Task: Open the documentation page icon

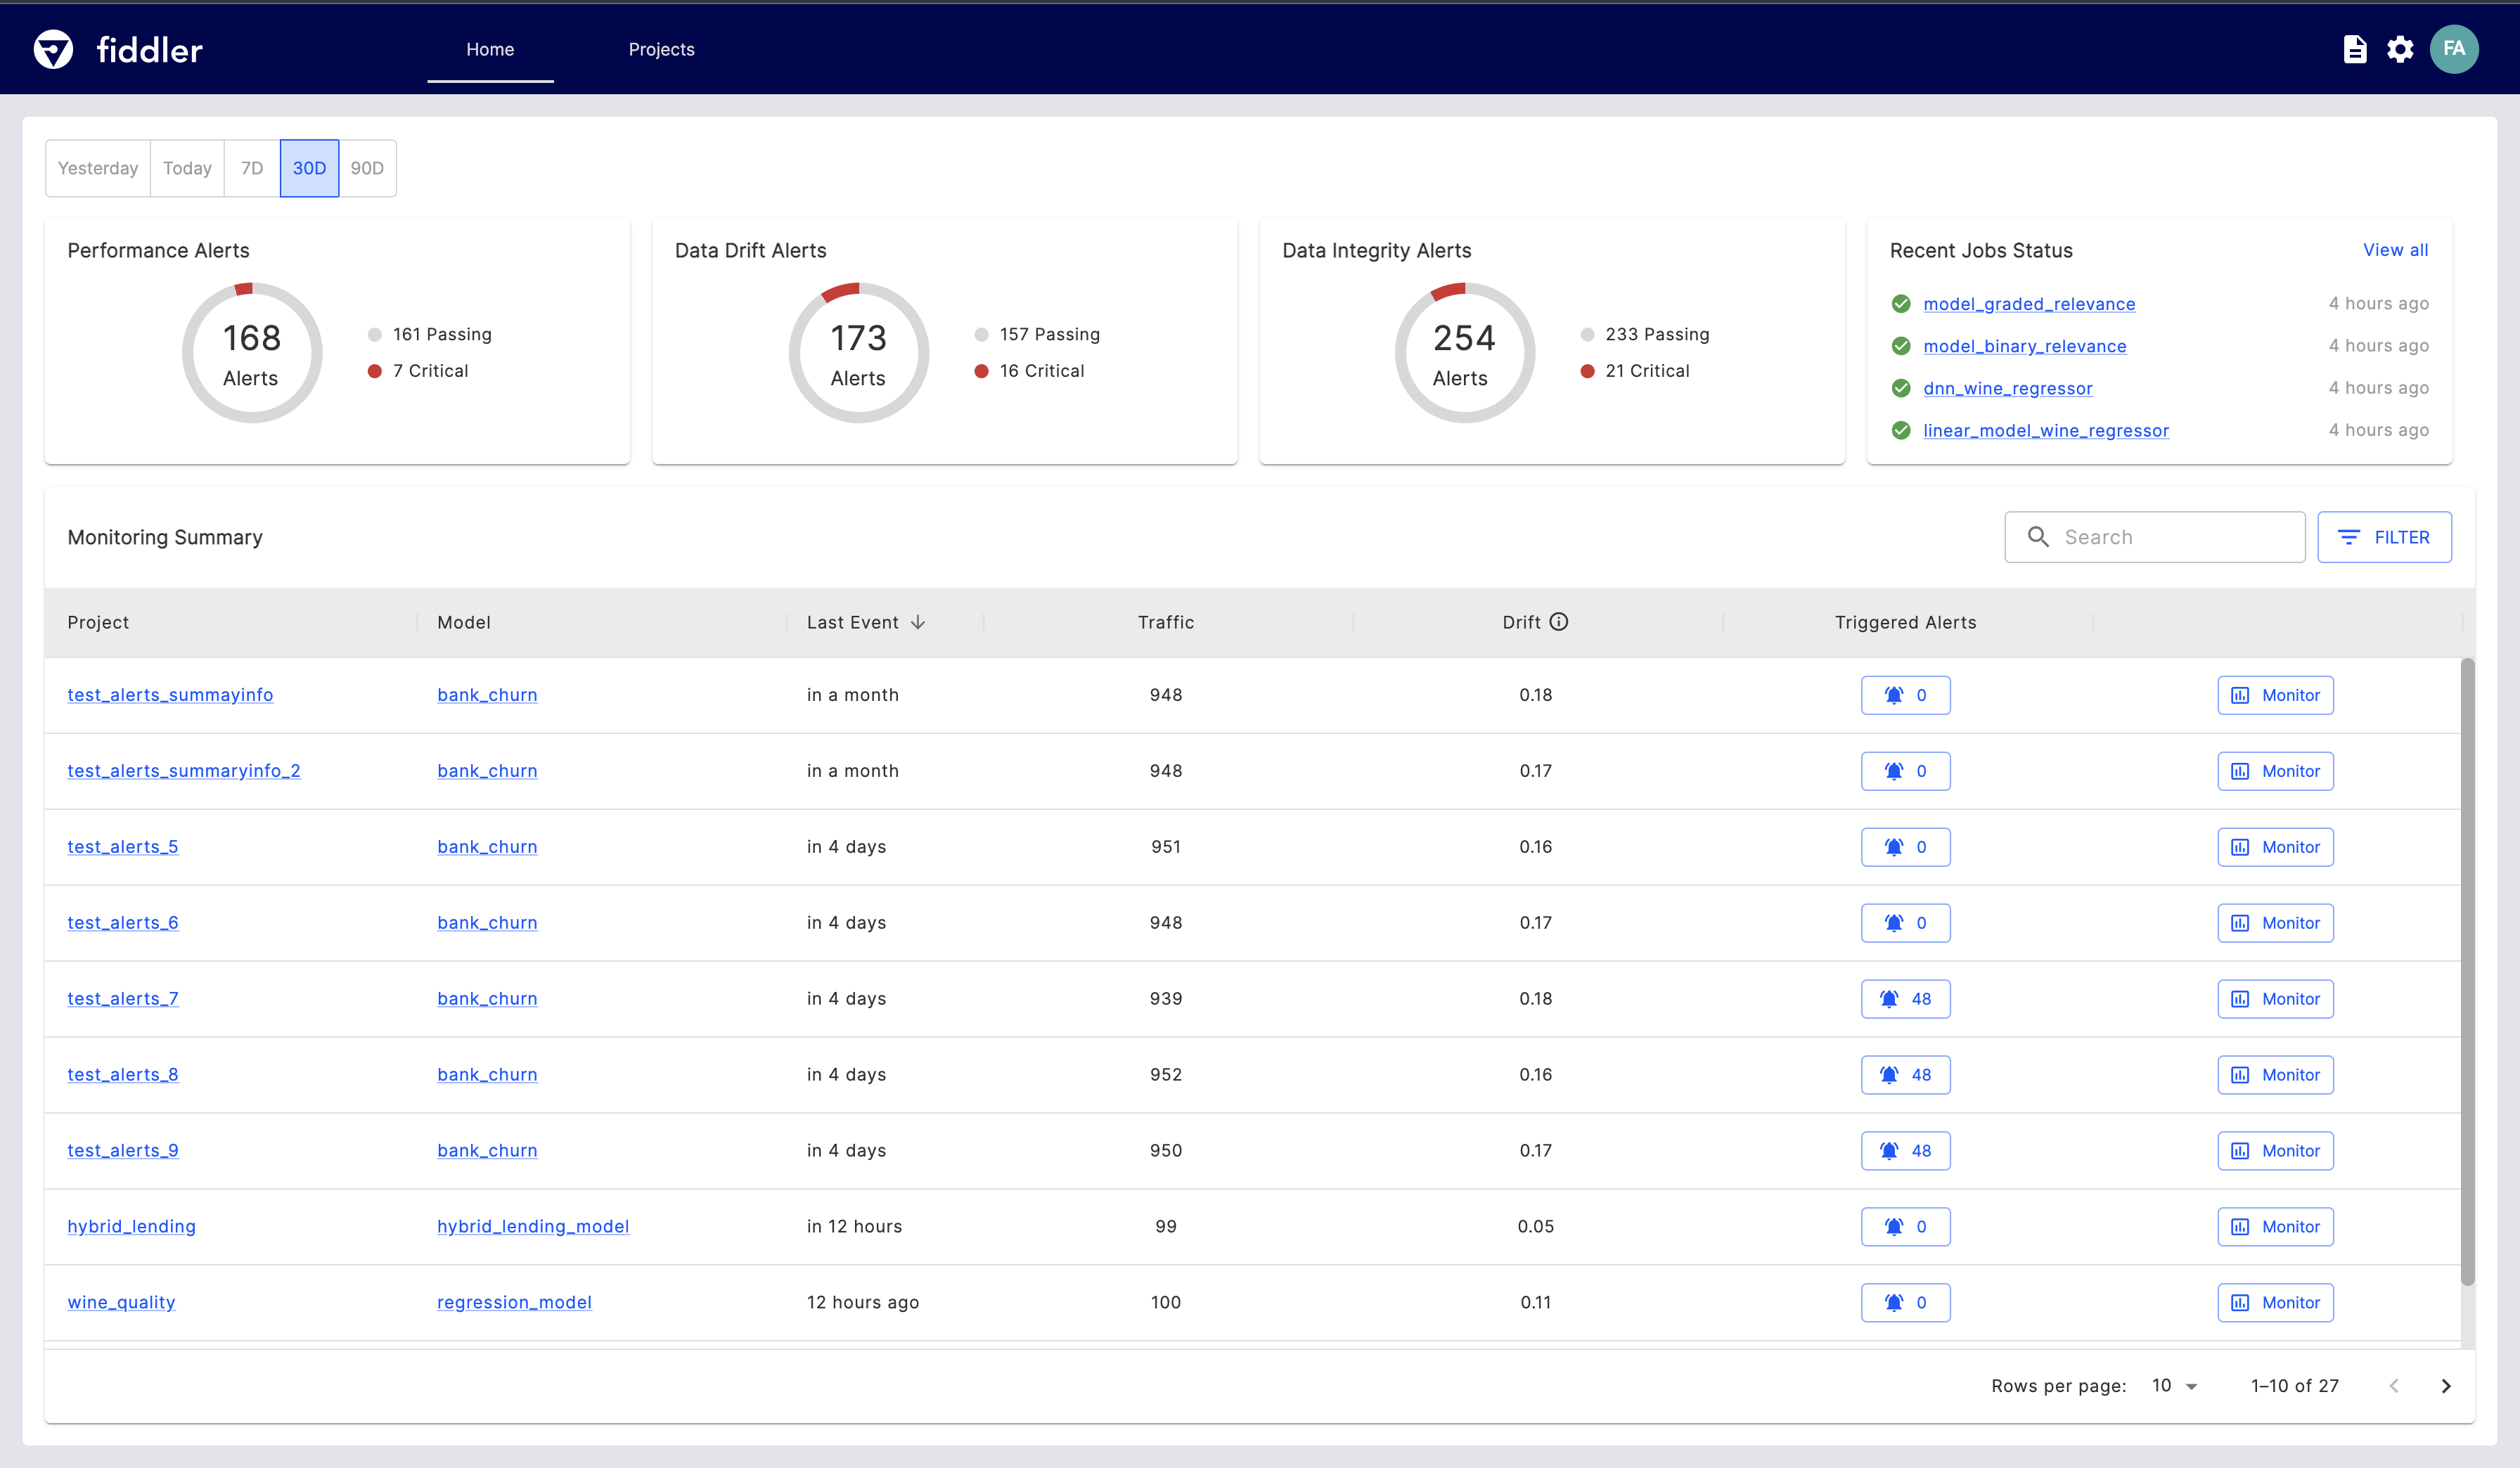Action: [x=2354, y=49]
